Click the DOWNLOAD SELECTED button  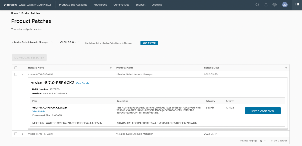(29, 58)
